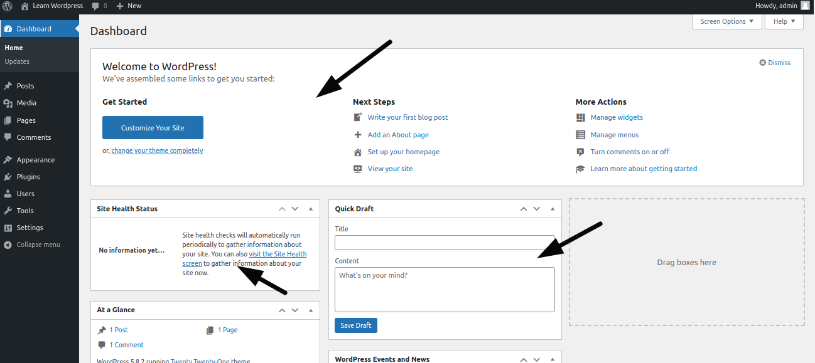Open the Media library menu
The image size is (815, 363).
pos(26,103)
